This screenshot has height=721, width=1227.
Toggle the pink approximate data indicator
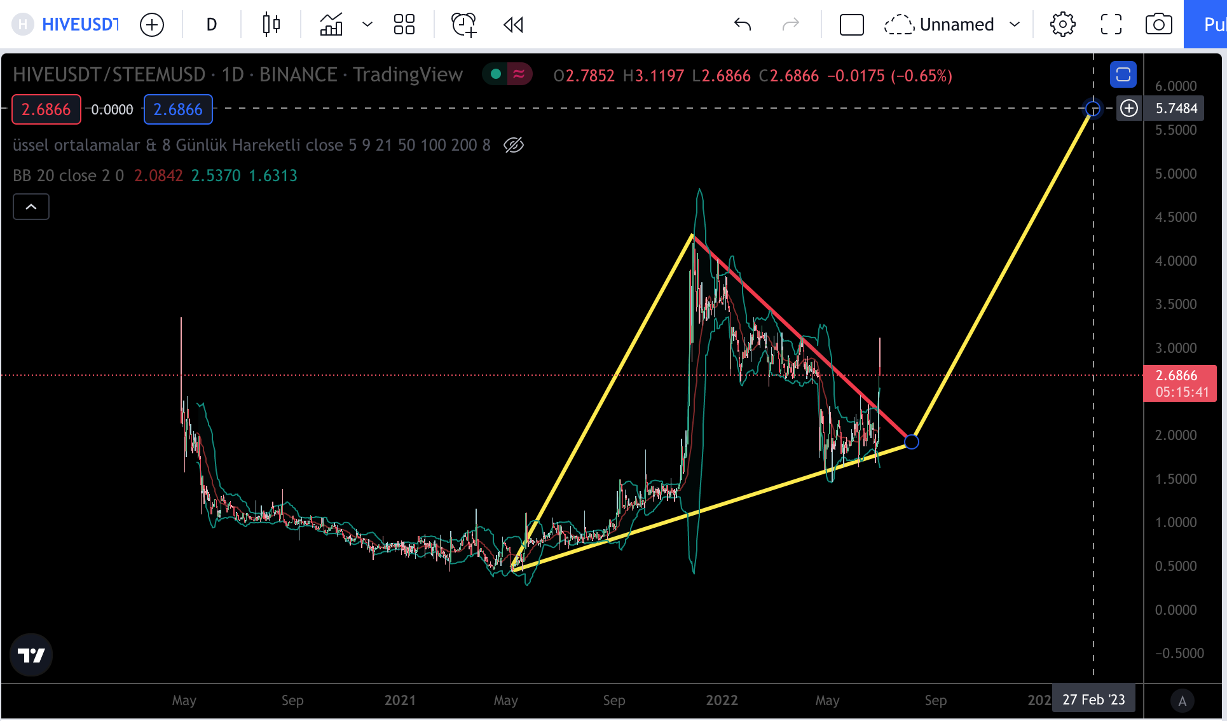(x=519, y=75)
